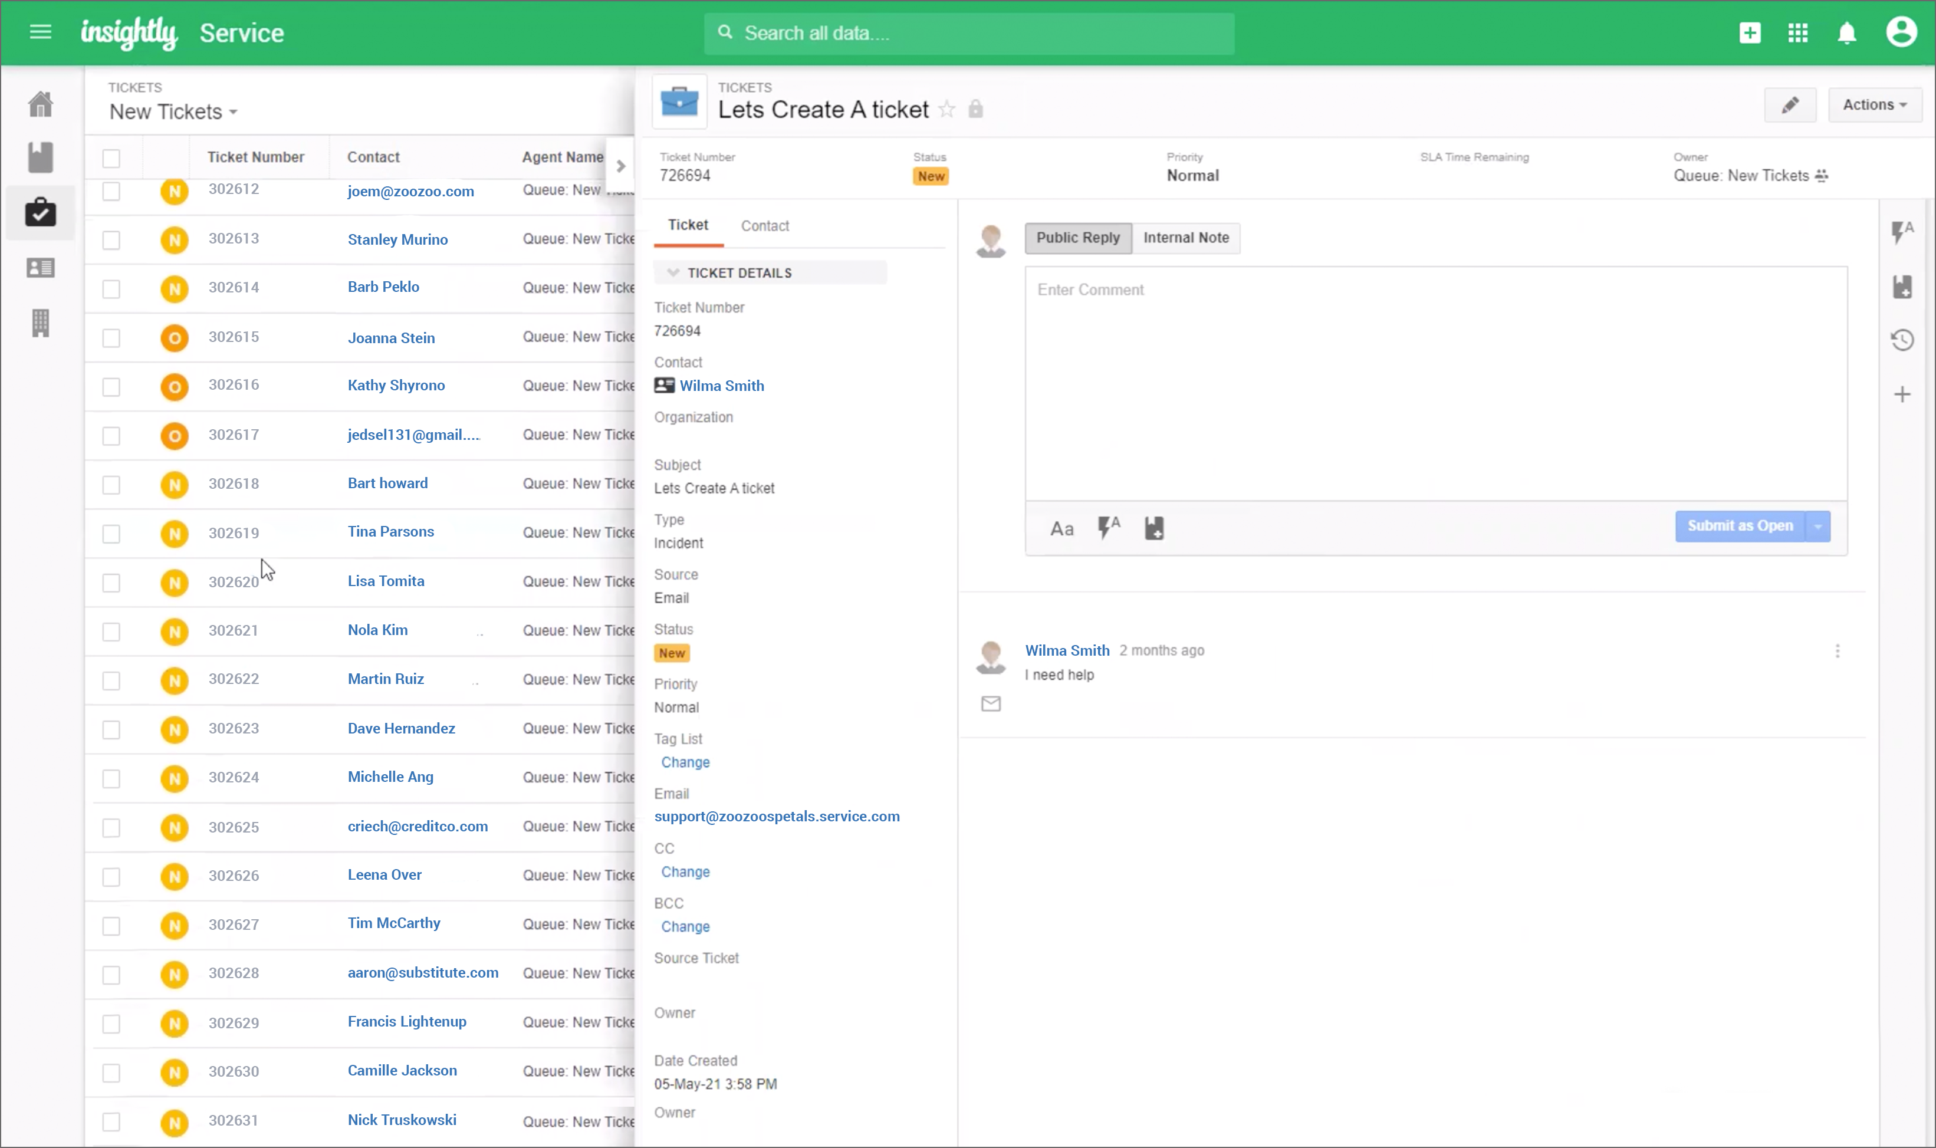
Task: Star the Lets Create A ticket
Action: tap(946, 110)
